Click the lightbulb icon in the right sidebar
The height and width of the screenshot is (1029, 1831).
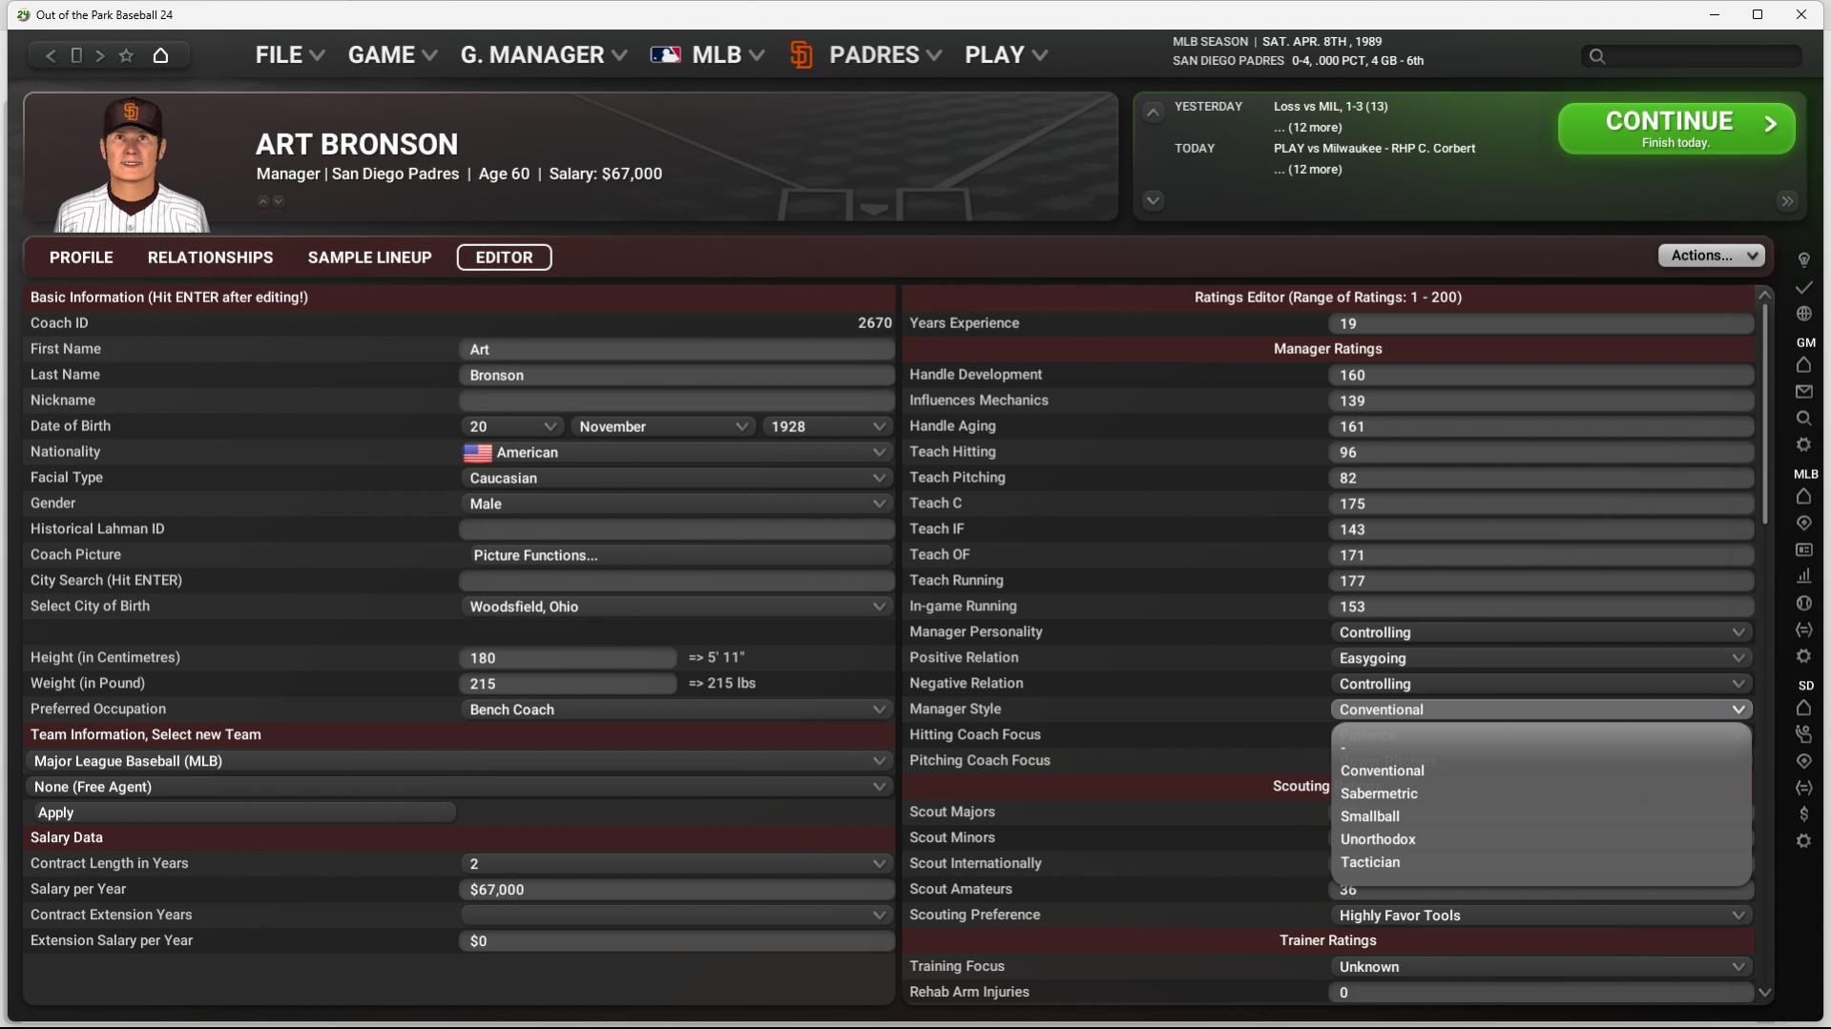point(1803,260)
